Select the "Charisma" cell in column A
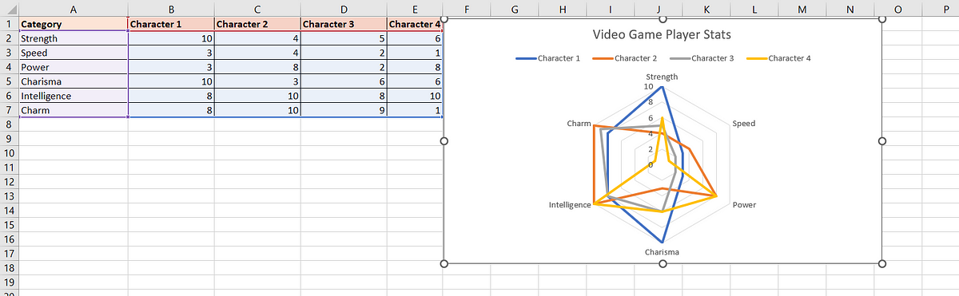Image resolution: width=959 pixels, height=296 pixels. tap(73, 81)
